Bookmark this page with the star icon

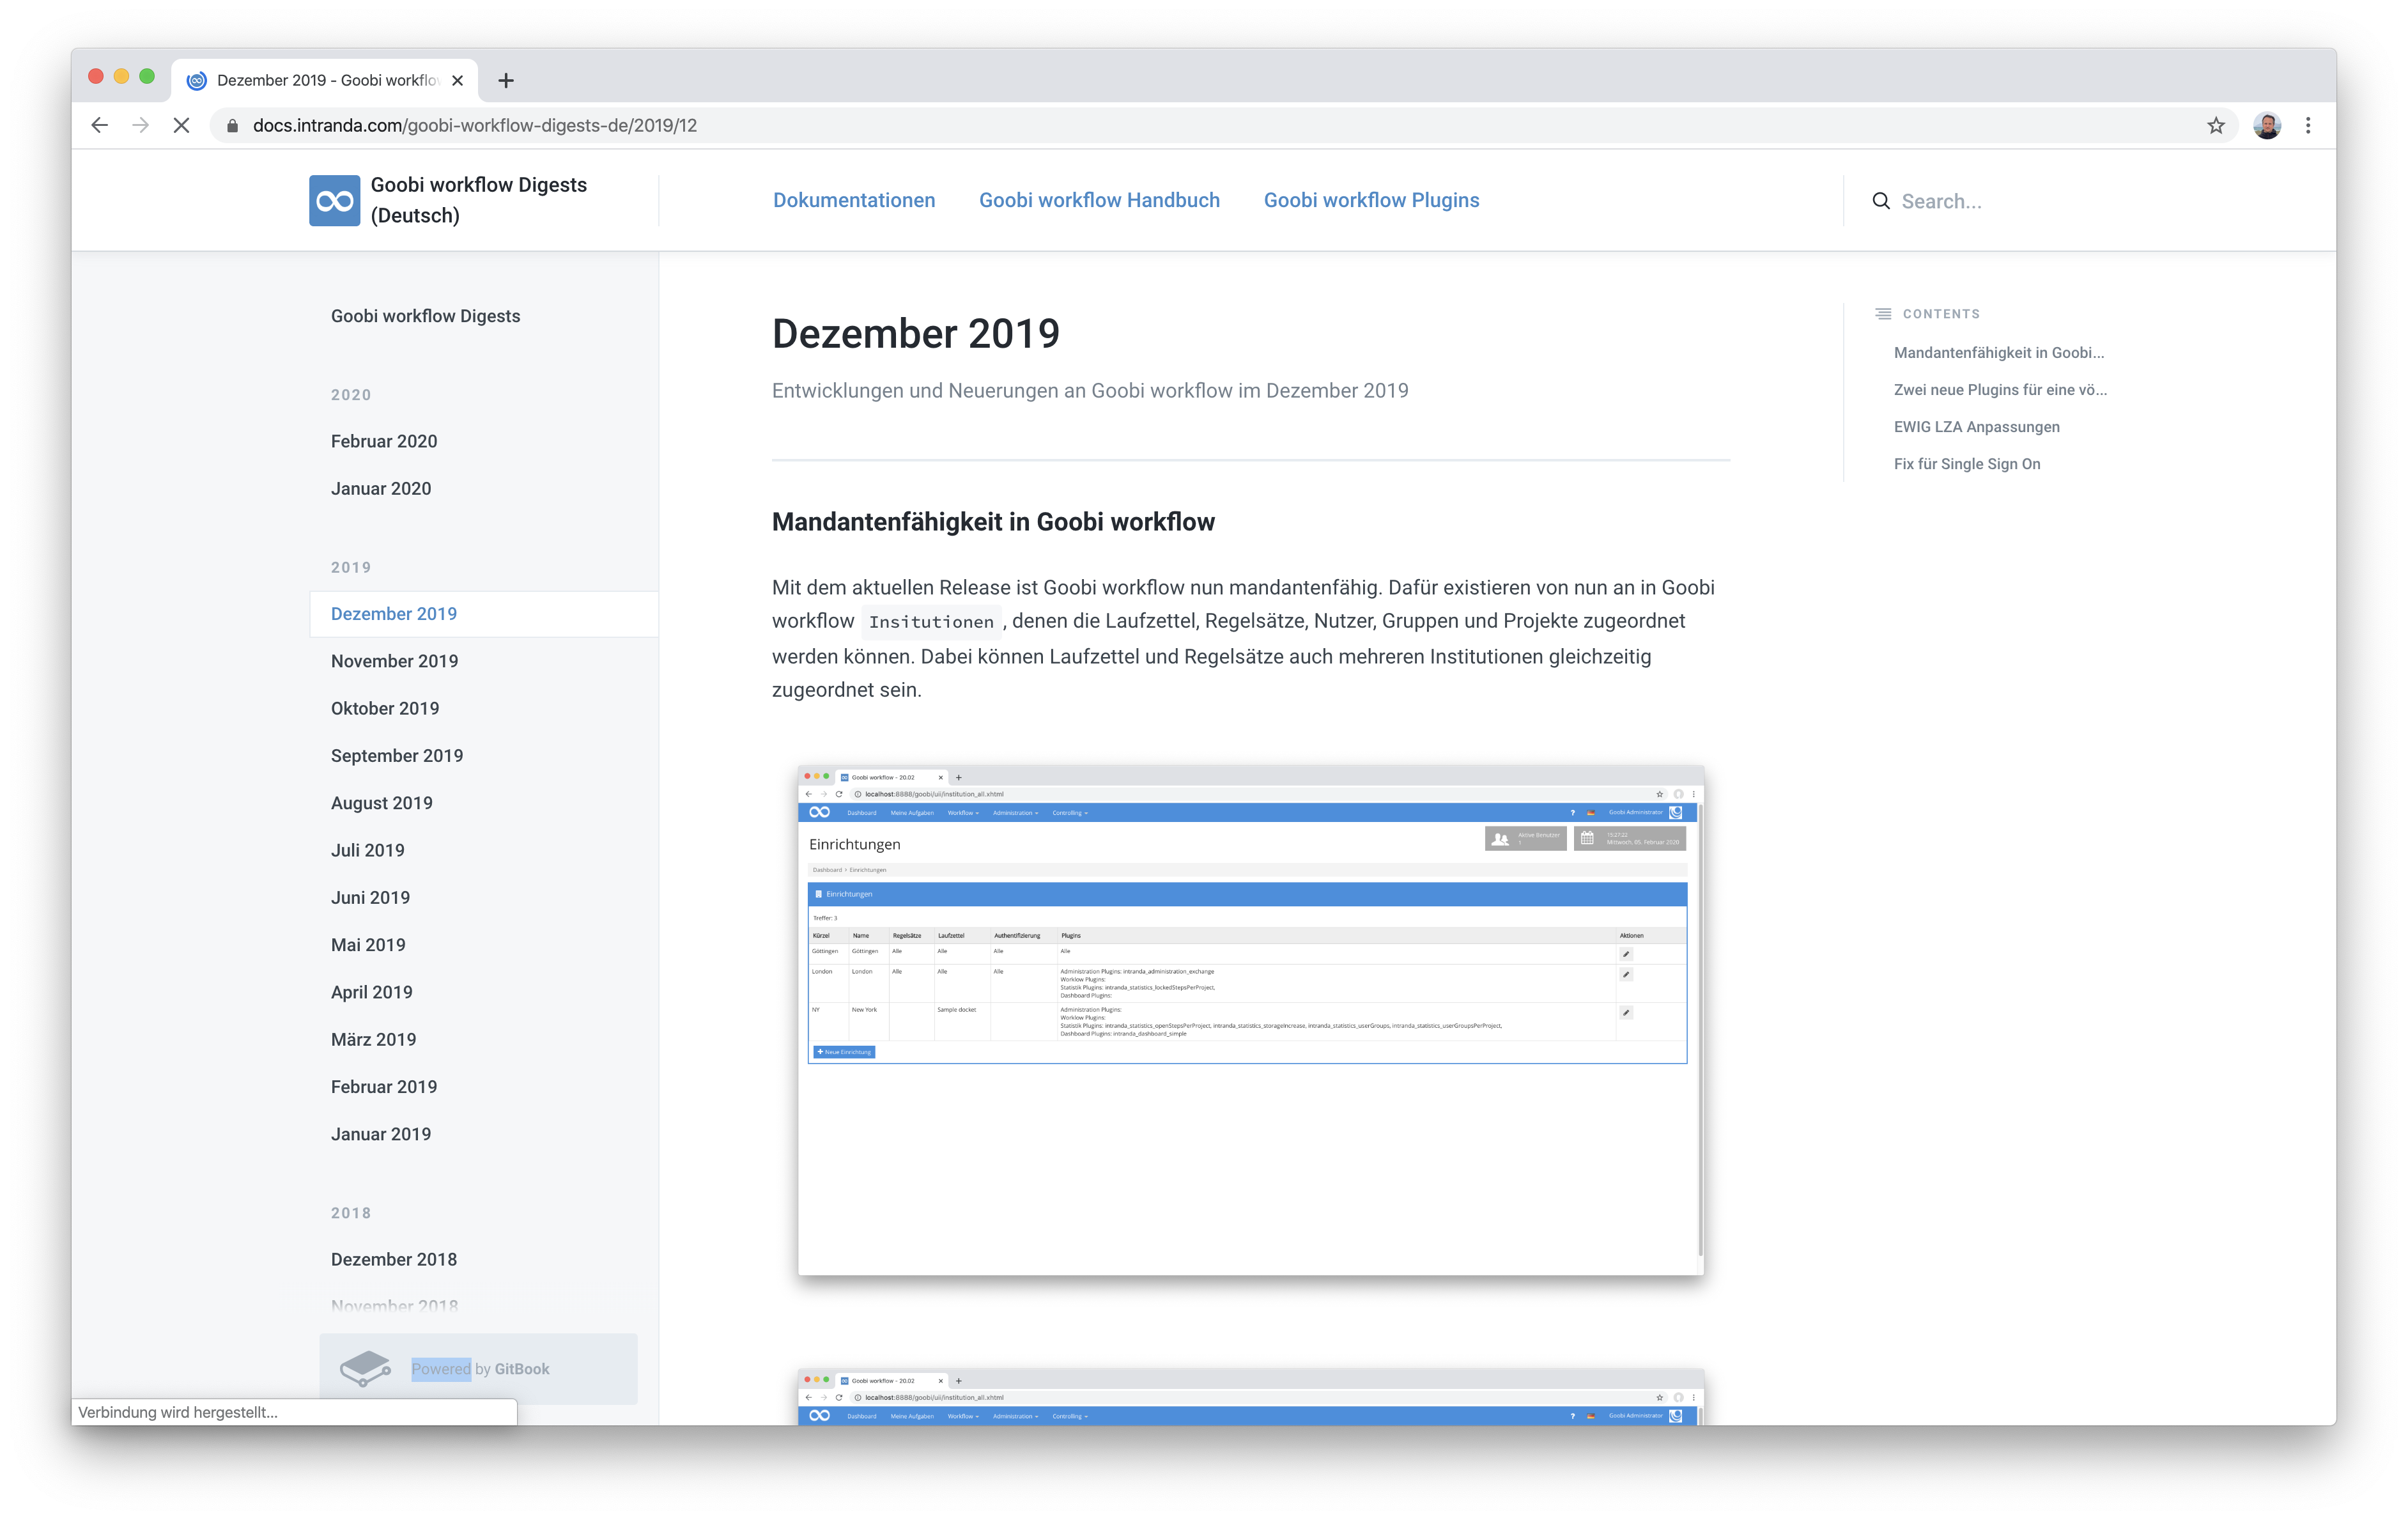2216,125
